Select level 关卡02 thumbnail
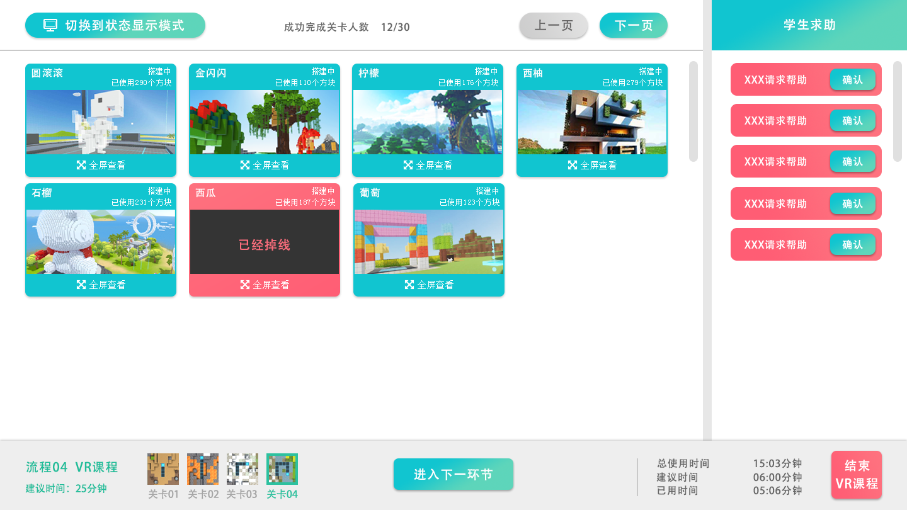Image resolution: width=907 pixels, height=510 pixels. pos(203,469)
